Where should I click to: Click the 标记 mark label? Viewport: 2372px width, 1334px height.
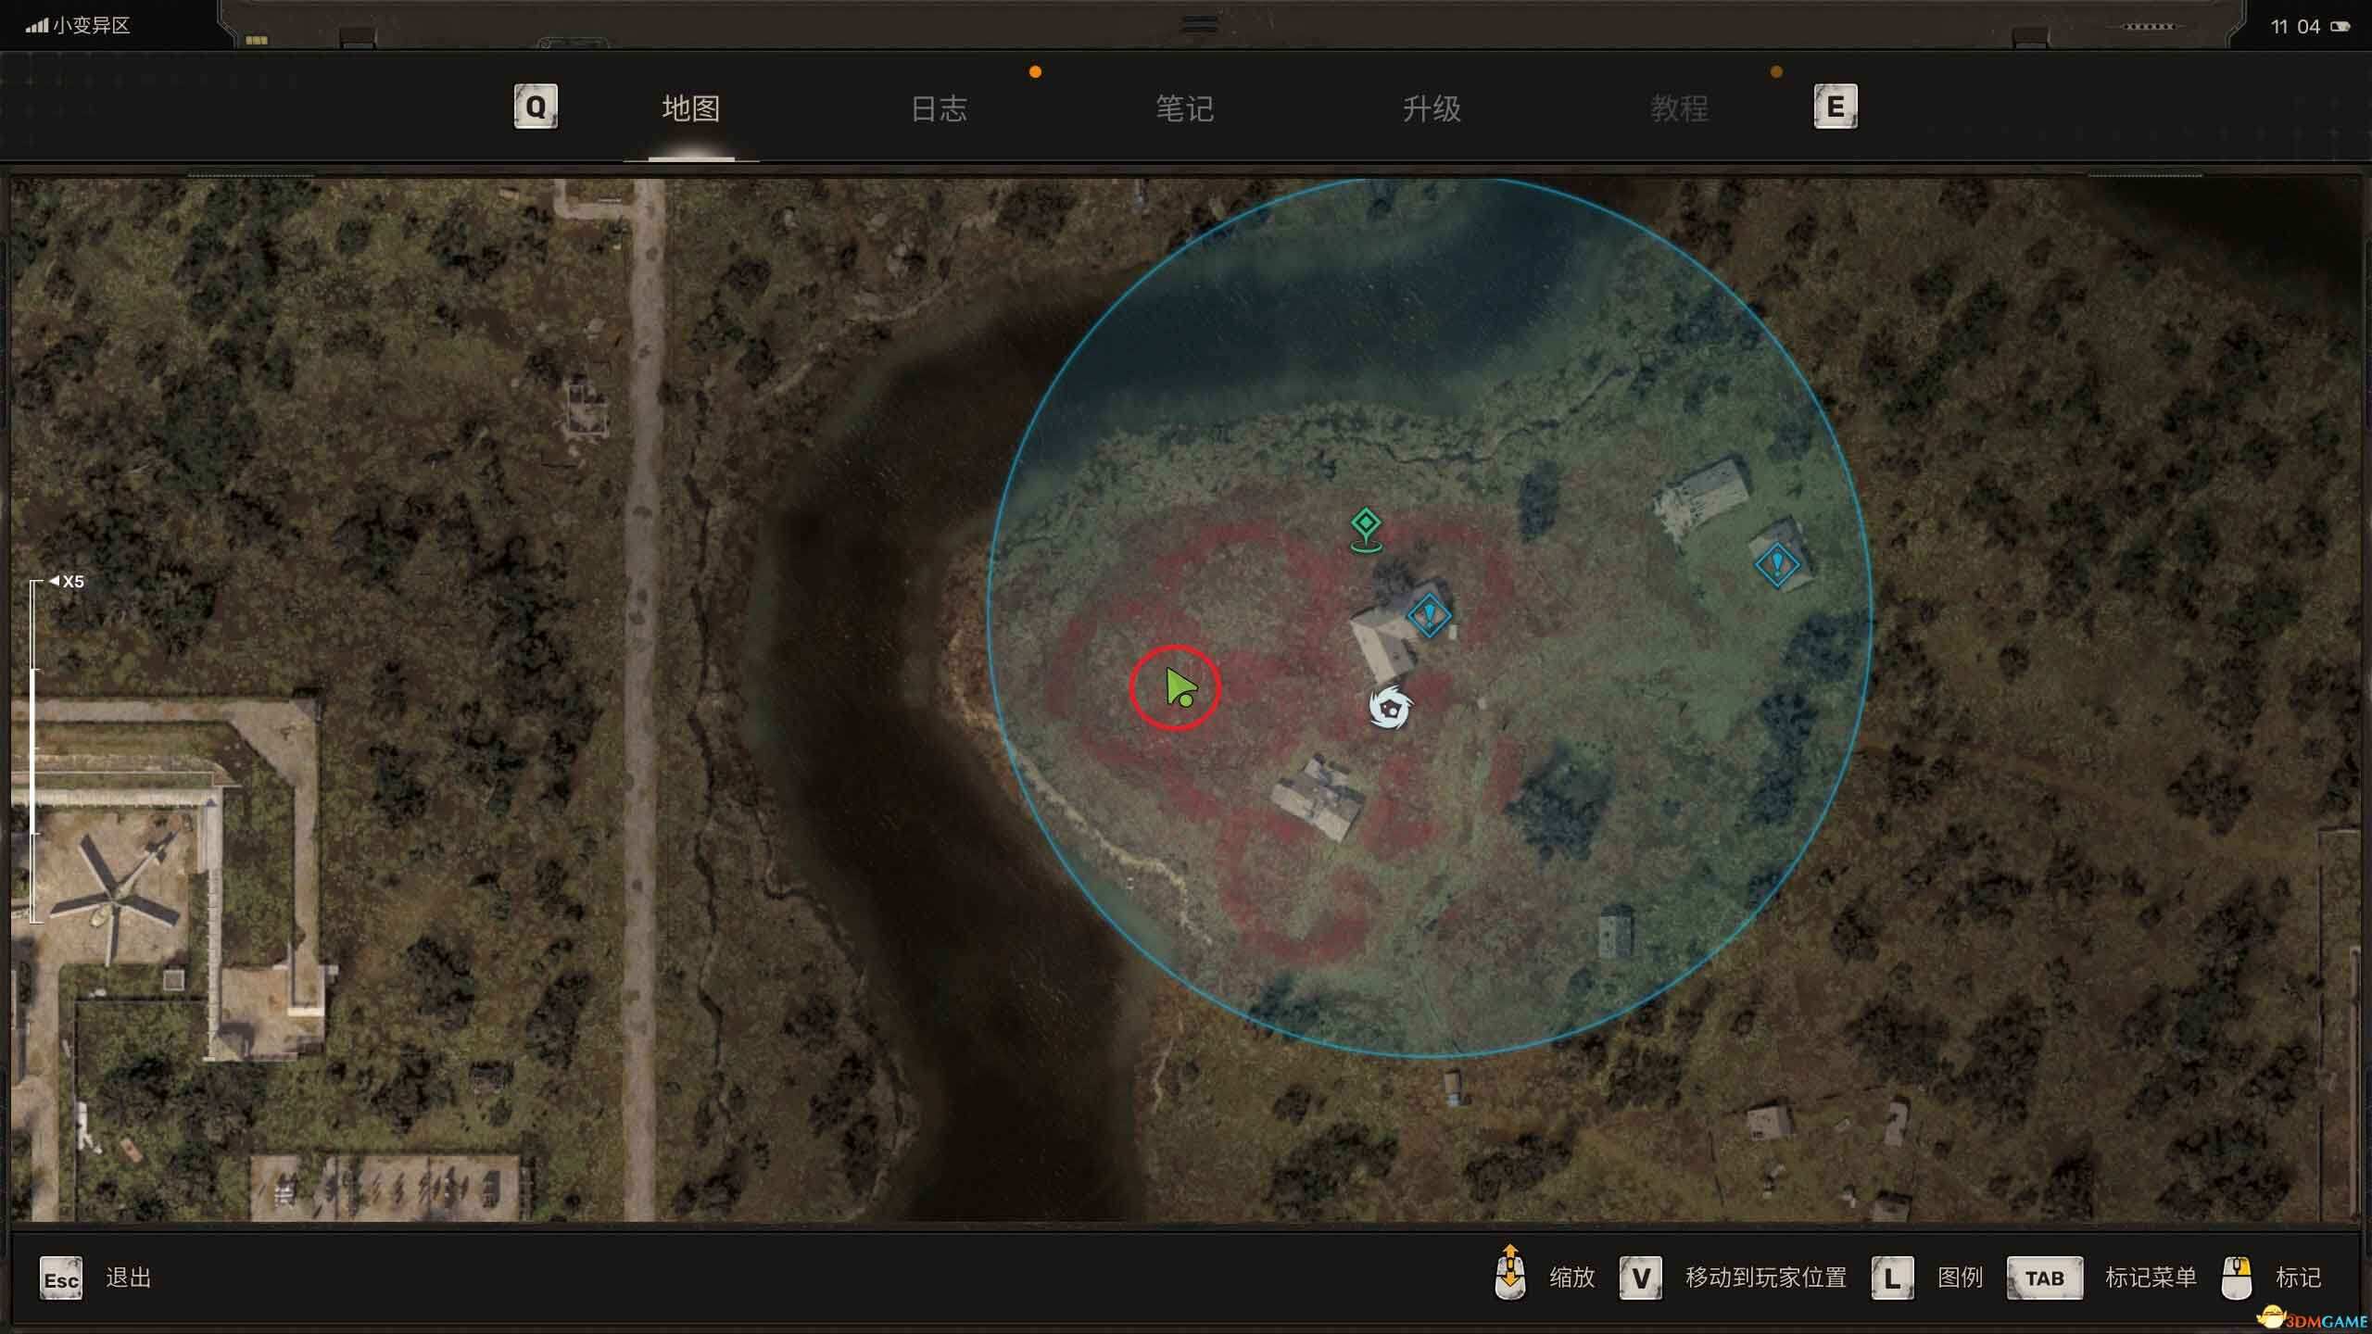[2299, 1278]
